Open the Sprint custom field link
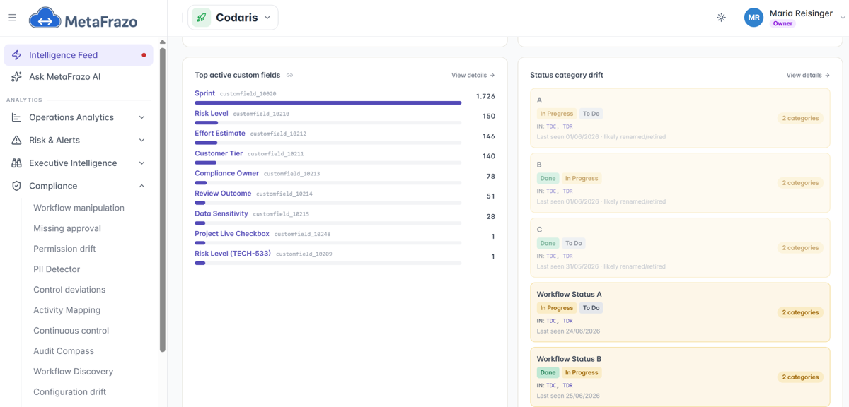 click(204, 93)
